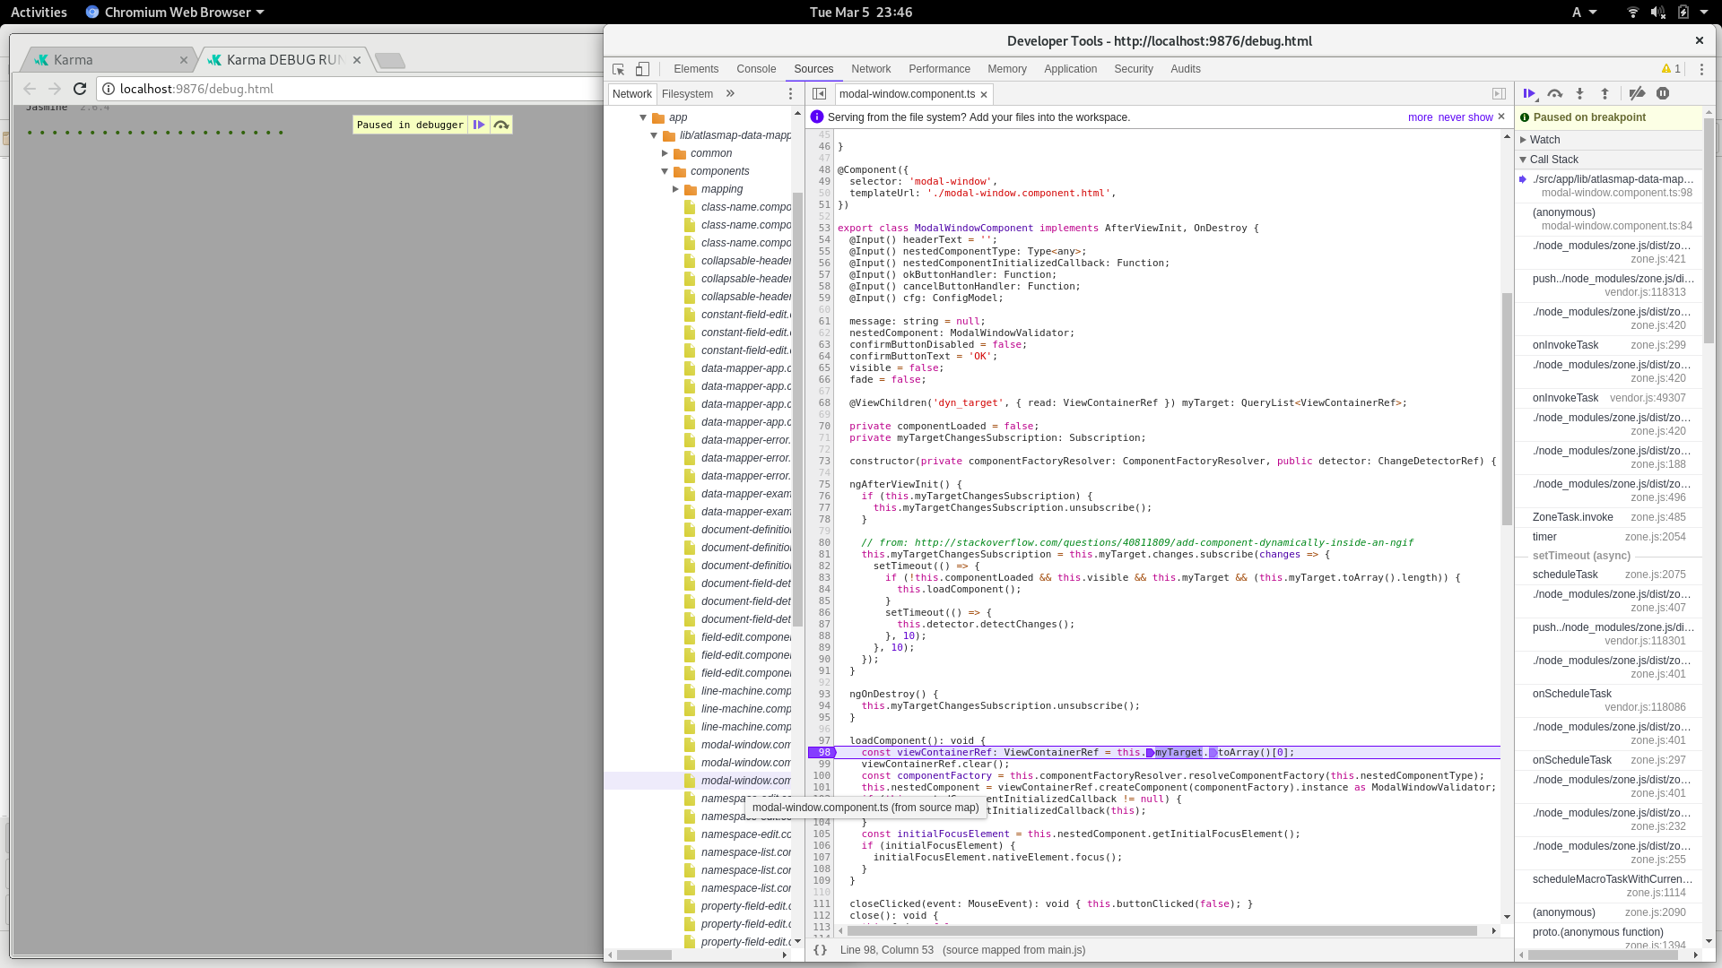Open the navigator pane three-dot menu
The image size is (1722, 968).
click(790, 93)
